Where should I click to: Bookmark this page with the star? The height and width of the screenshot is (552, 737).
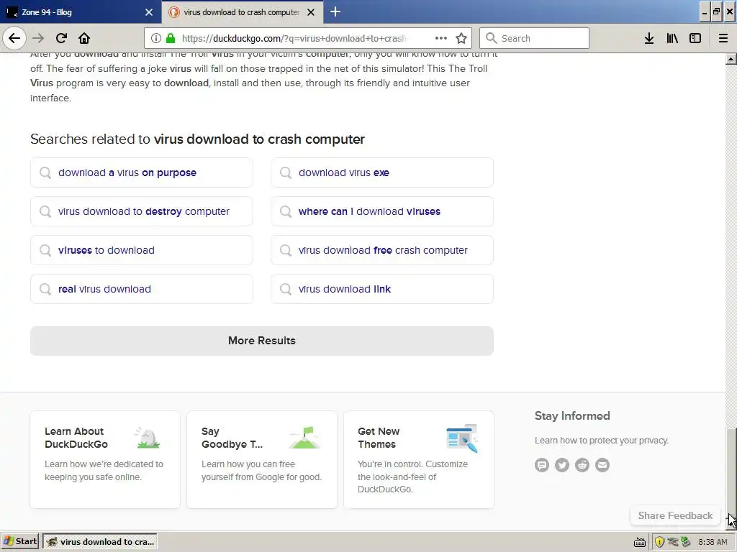tap(461, 38)
